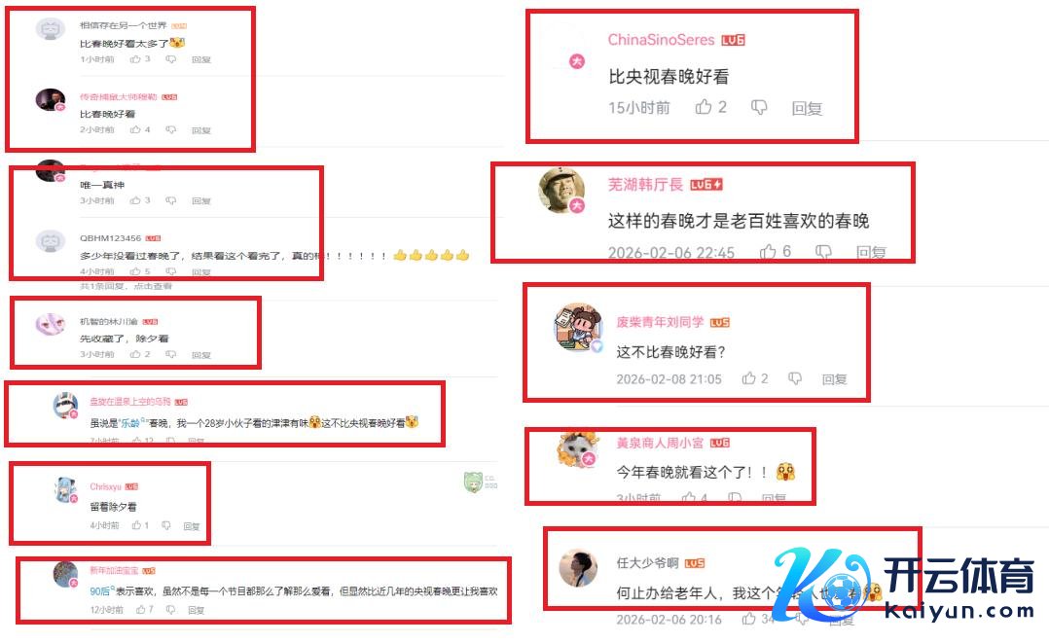Reply to the 唯一真神 comment
Image resolution: width=1049 pixels, height=643 pixels.
200,200
